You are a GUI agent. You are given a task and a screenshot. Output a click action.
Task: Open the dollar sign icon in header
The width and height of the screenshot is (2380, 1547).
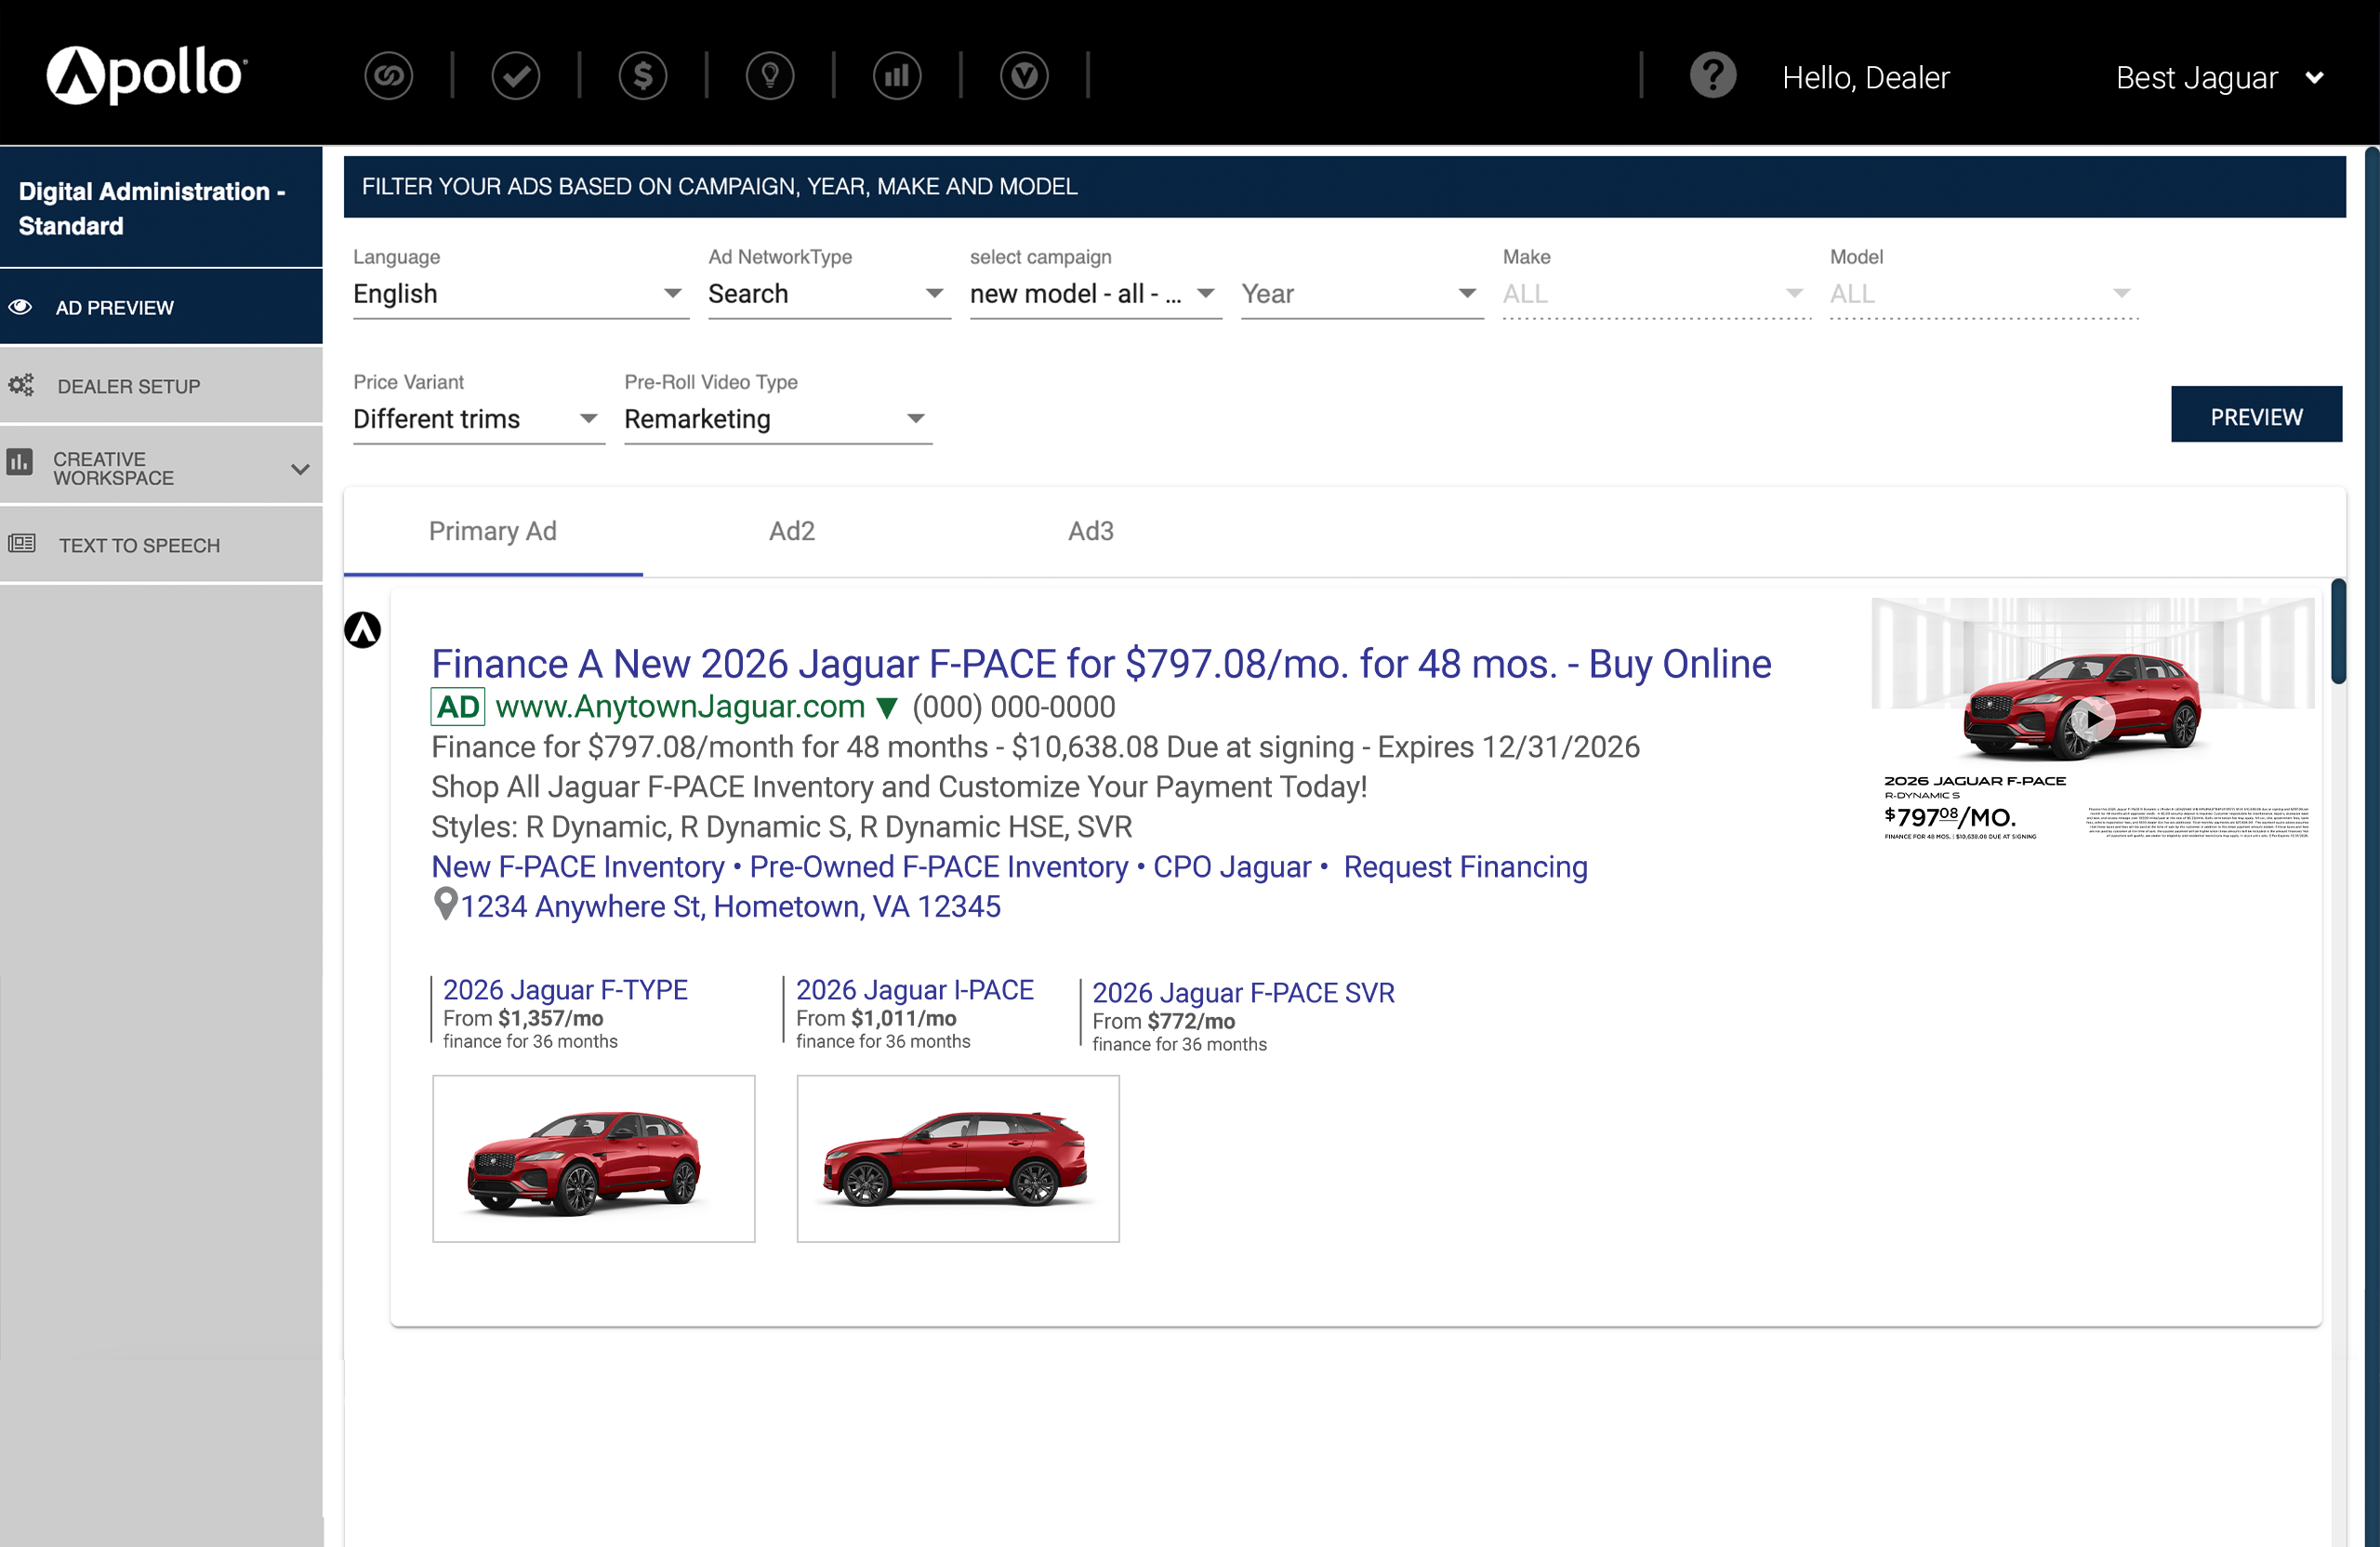[x=643, y=76]
